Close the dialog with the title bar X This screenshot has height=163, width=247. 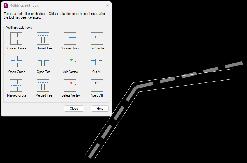tap(107, 6)
